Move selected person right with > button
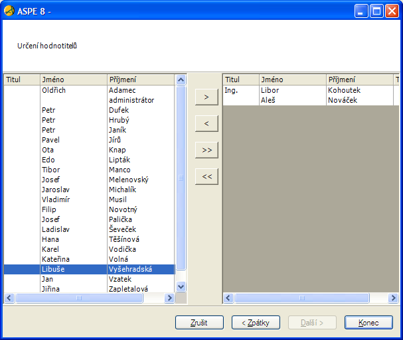Screen dimensions: 403x340 click(206, 97)
